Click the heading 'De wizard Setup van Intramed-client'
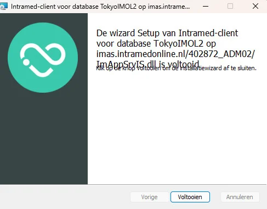The width and height of the screenshot is (267, 209). 167,33
